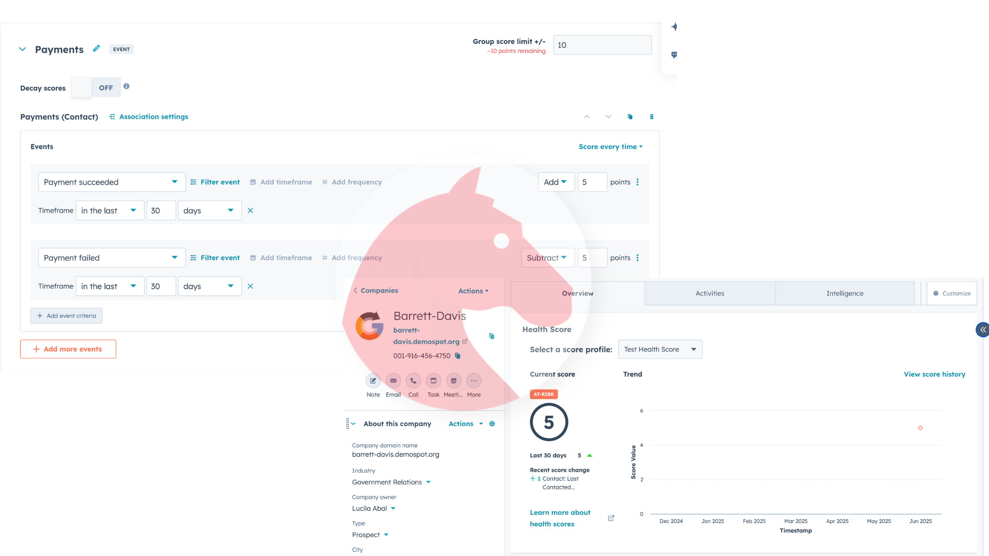This screenshot has width=989, height=556.
Task: Open Test Health Score profile dropdown
Action: (660, 349)
